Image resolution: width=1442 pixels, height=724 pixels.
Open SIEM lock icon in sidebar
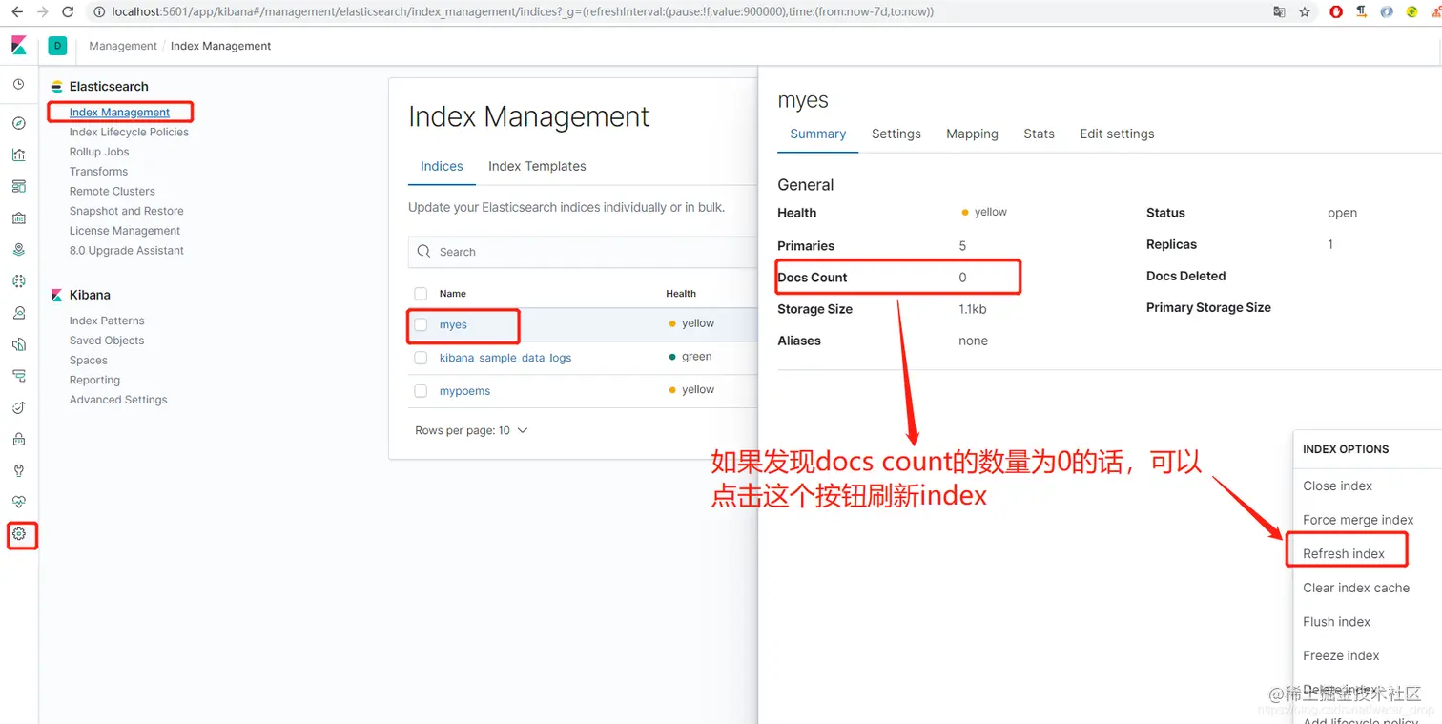tap(18, 439)
